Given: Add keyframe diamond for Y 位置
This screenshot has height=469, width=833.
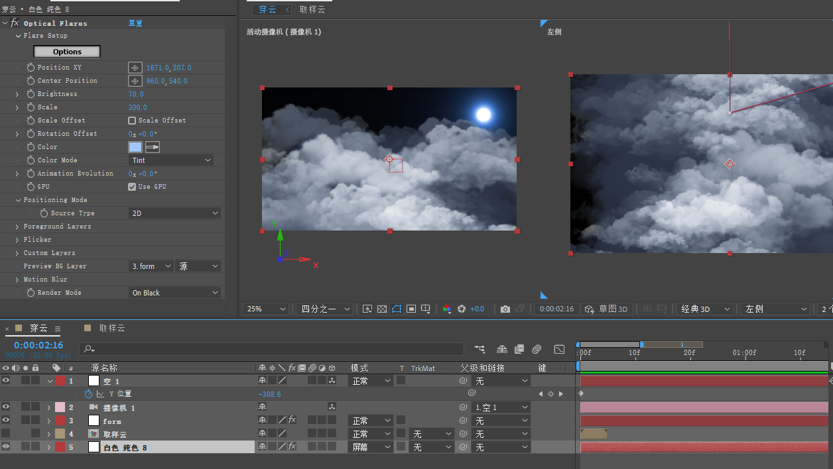Looking at the screenshot, I should pos(550,393).
